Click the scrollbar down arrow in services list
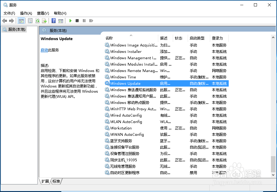This screenshot has height=192, width=277. (273, 175)
